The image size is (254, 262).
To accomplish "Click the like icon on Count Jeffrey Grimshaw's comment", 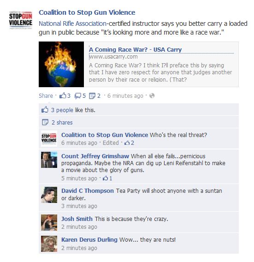I will point(106,179).
